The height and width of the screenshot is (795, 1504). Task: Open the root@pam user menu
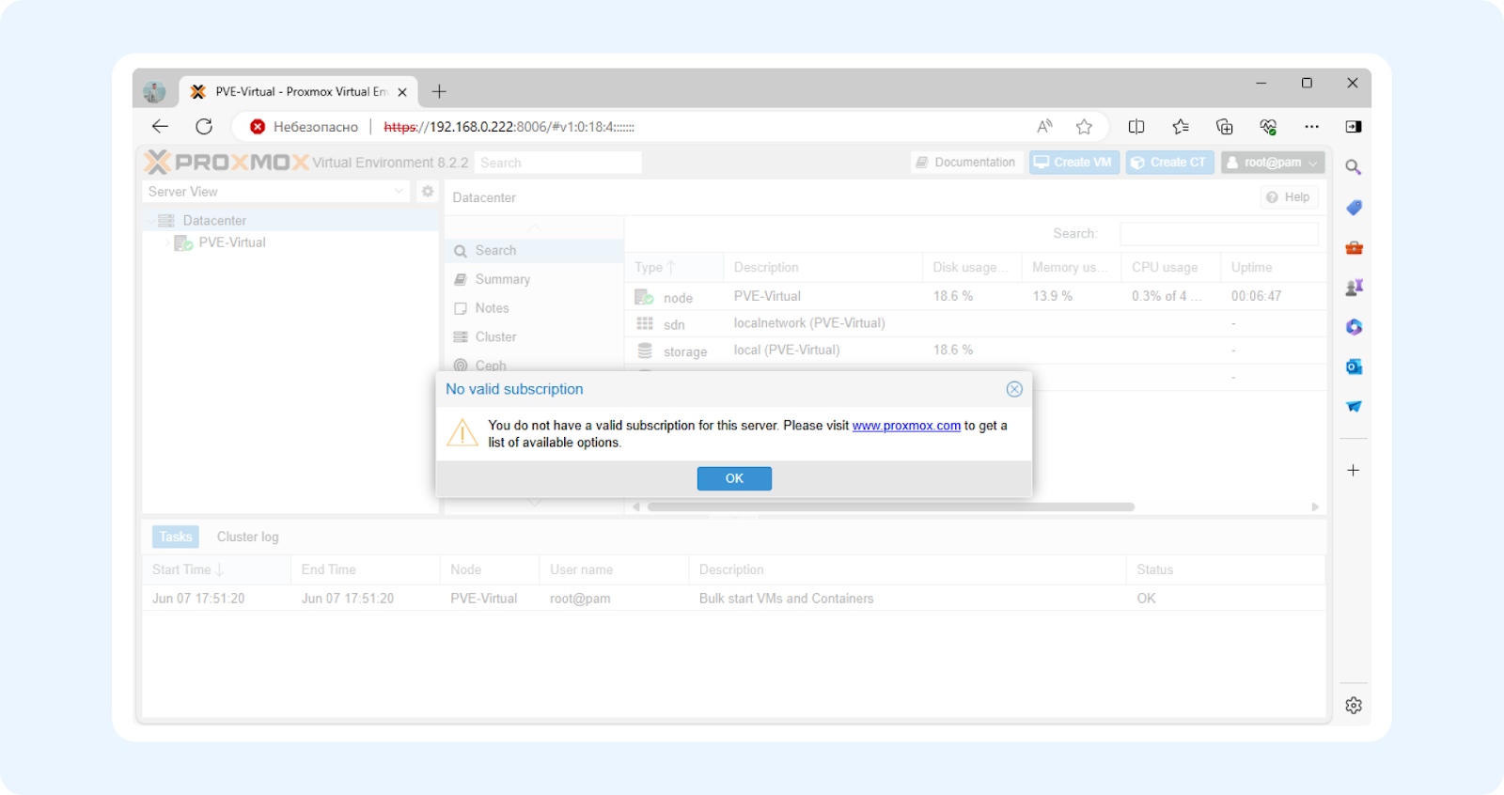click(x=1273, y=163)
